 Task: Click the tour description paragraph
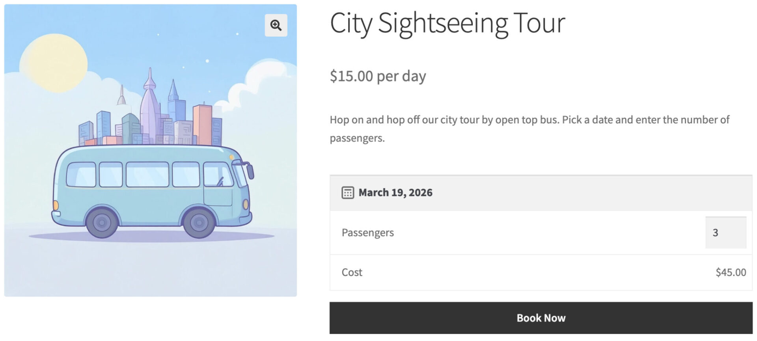(528, 128)
